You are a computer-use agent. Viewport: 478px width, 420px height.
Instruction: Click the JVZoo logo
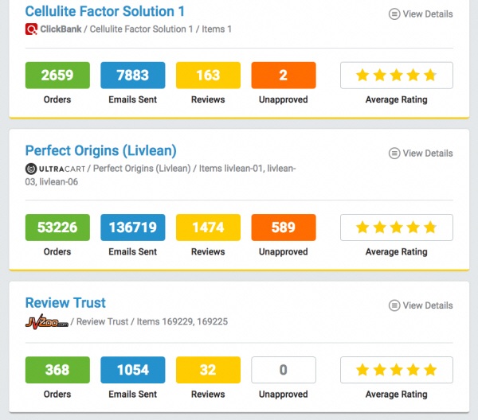coord(47,321)
